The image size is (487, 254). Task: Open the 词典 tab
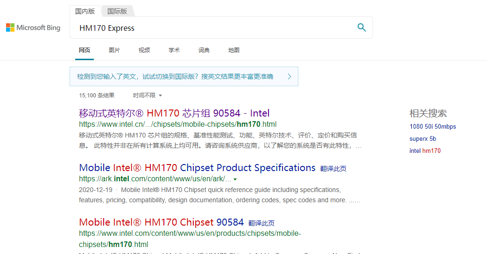pos(204,50)
